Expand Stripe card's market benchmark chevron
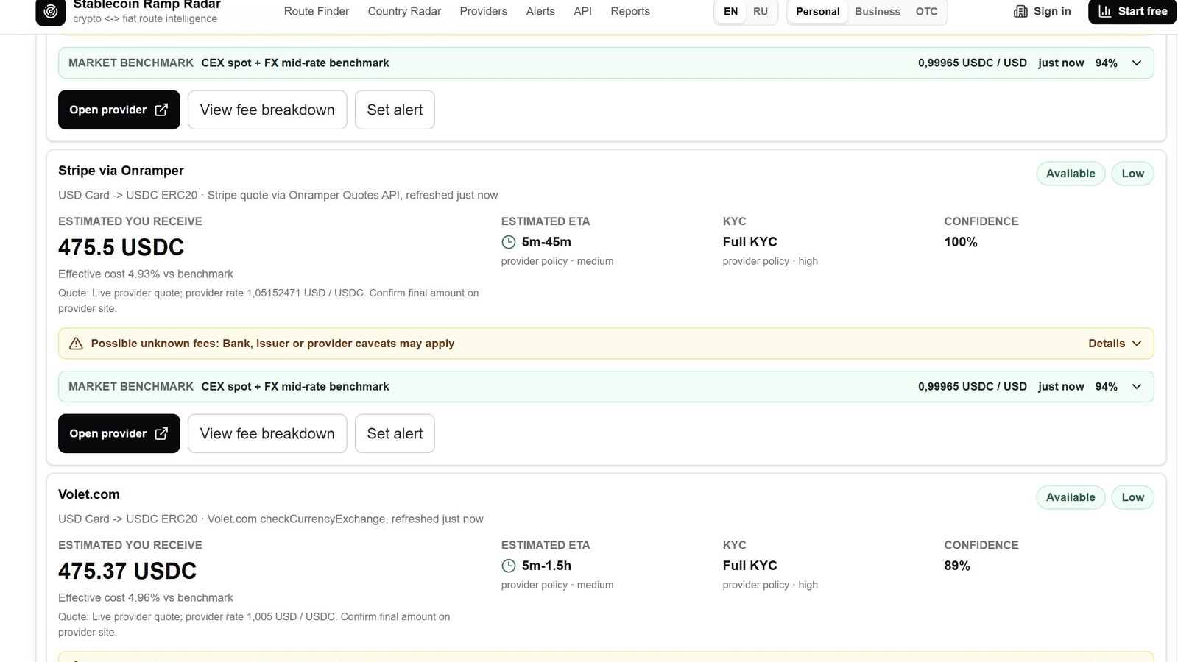This screenshot has height=662, width=1178. (1137, 387)
